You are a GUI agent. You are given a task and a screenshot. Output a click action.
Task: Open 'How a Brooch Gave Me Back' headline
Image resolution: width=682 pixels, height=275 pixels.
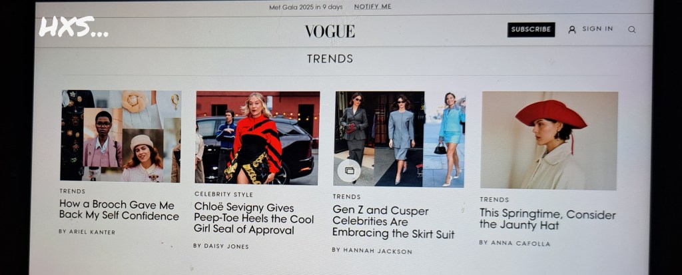pyautogui.click(x=119, y=210)
